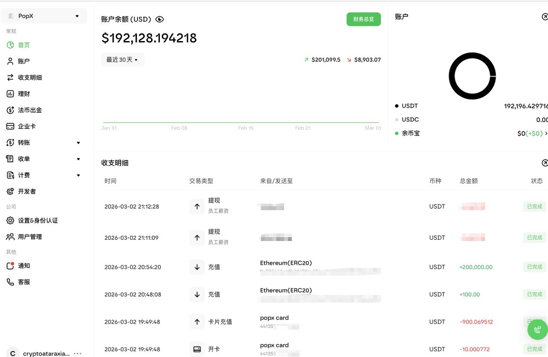Image resolution: width=548 pixels, height=357 pixels.
Task: Open the three-dots menu beside cryptoataraxia
Action: (78, 353)
